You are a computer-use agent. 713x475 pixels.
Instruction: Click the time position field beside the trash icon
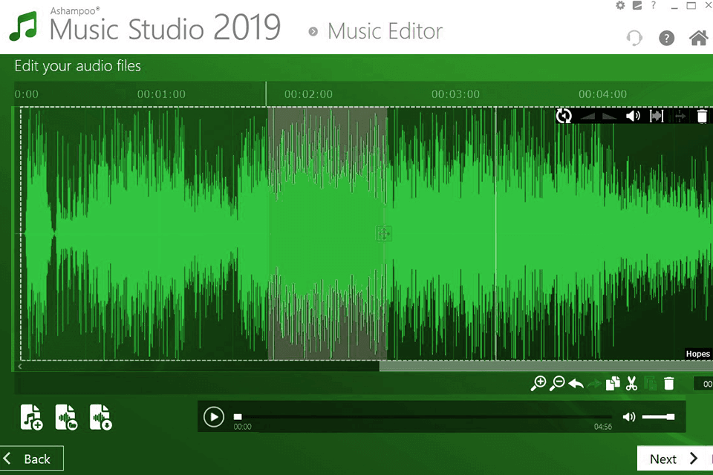click(703, 384)
